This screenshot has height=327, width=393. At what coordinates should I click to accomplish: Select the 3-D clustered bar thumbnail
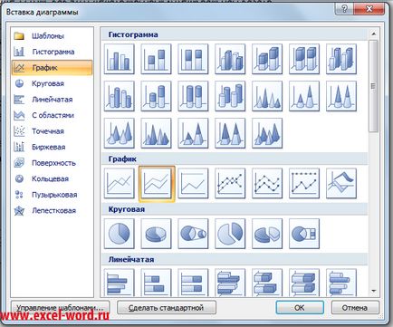click(x=230, y=283)
